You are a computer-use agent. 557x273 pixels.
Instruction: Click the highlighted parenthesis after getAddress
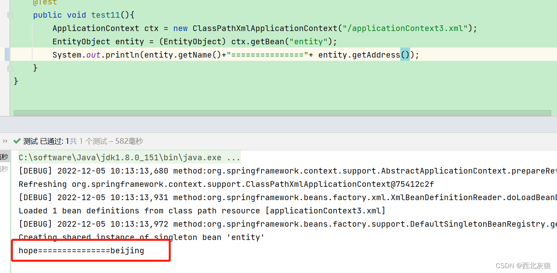tap(405, 54)
